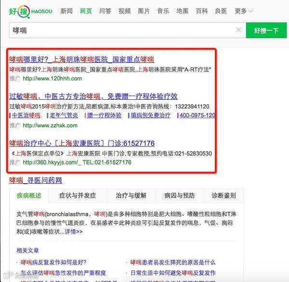Click sublink 填病例免费治疗
The height and width of the screenshot is (282, 289).
[150, 116]
